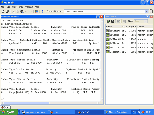Screen dimensions: 154x115
Task: Sort Workspace by Name column header
Action: (x=113, y=26)
